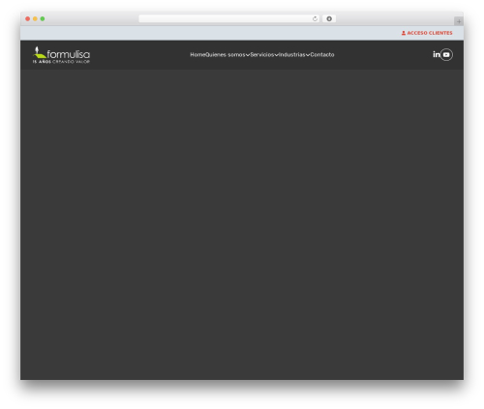Open Servicios menu item
The height and width of the screenshot is (409, 484).
(262, 55)
